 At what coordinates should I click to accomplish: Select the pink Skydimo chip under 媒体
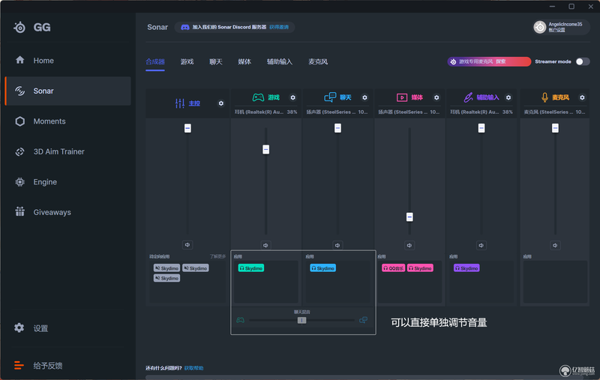click(x=420, y=268)
